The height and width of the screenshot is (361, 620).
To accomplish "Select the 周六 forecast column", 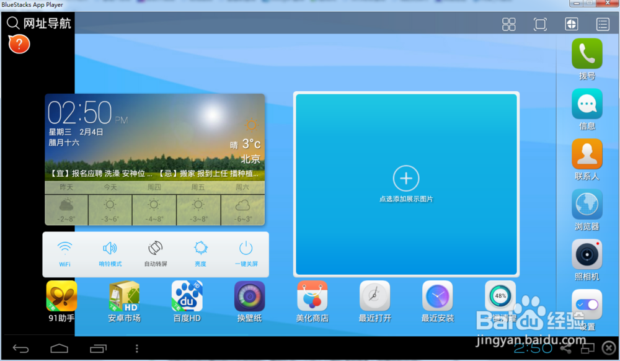I will [x=242, y=203].
